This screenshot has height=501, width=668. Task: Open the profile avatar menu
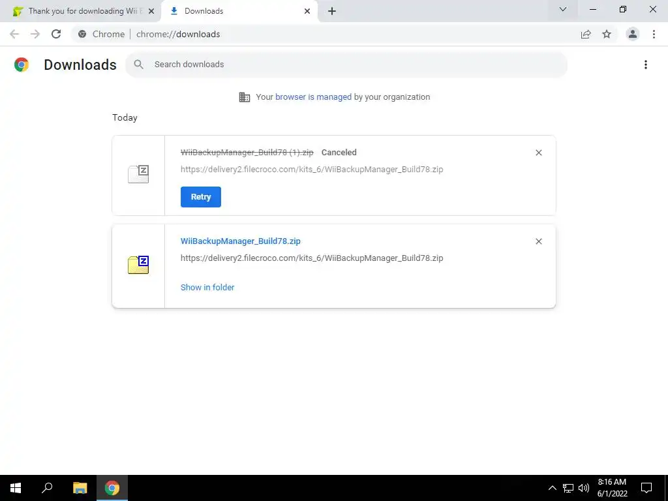[633, 34]
